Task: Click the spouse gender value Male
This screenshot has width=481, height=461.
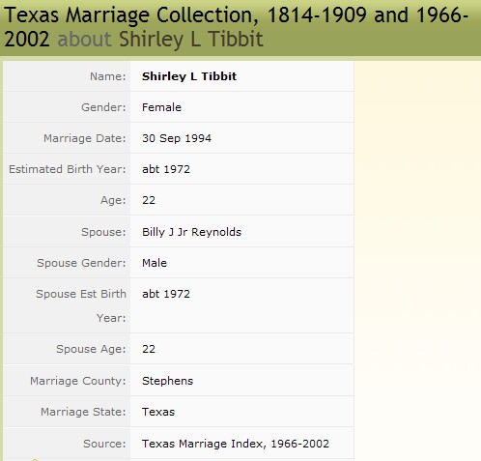Action: [x=155, y=263]
